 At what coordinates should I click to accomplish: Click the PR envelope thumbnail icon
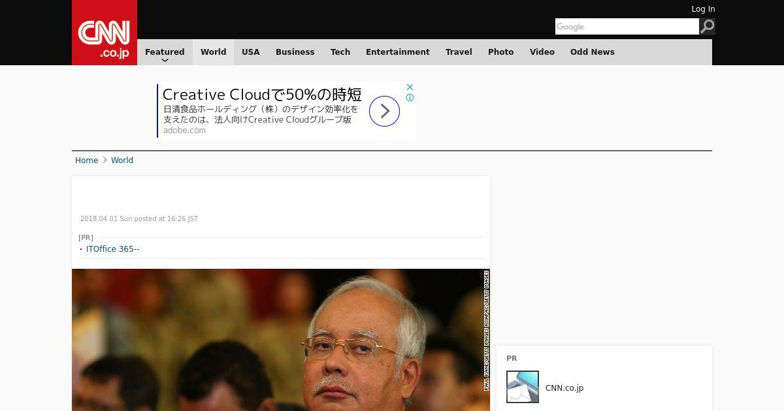[x=523, y=387]
